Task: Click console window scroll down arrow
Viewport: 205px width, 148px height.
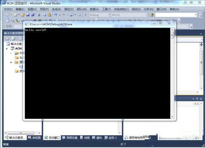Action: tap(172, 116)
